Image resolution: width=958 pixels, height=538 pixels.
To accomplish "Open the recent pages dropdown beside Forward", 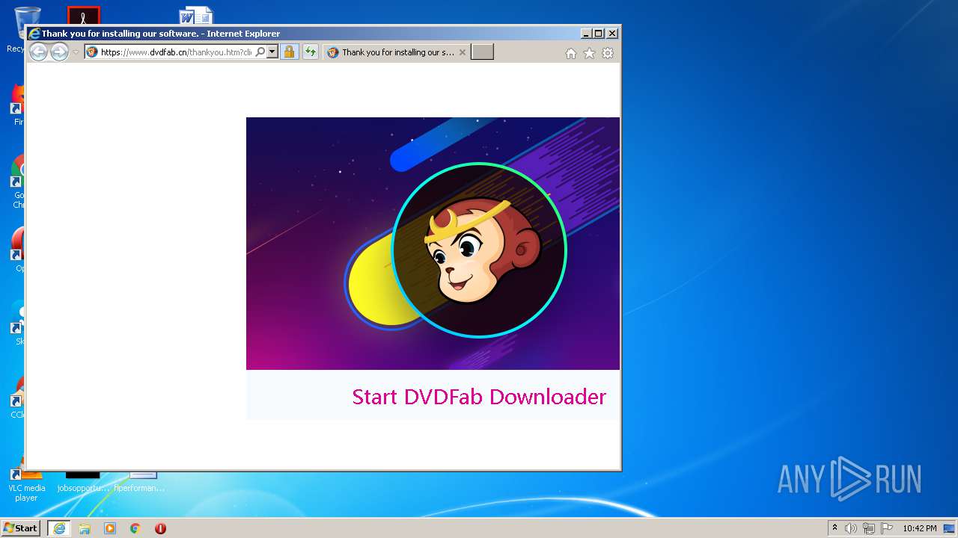I will 76,52.
